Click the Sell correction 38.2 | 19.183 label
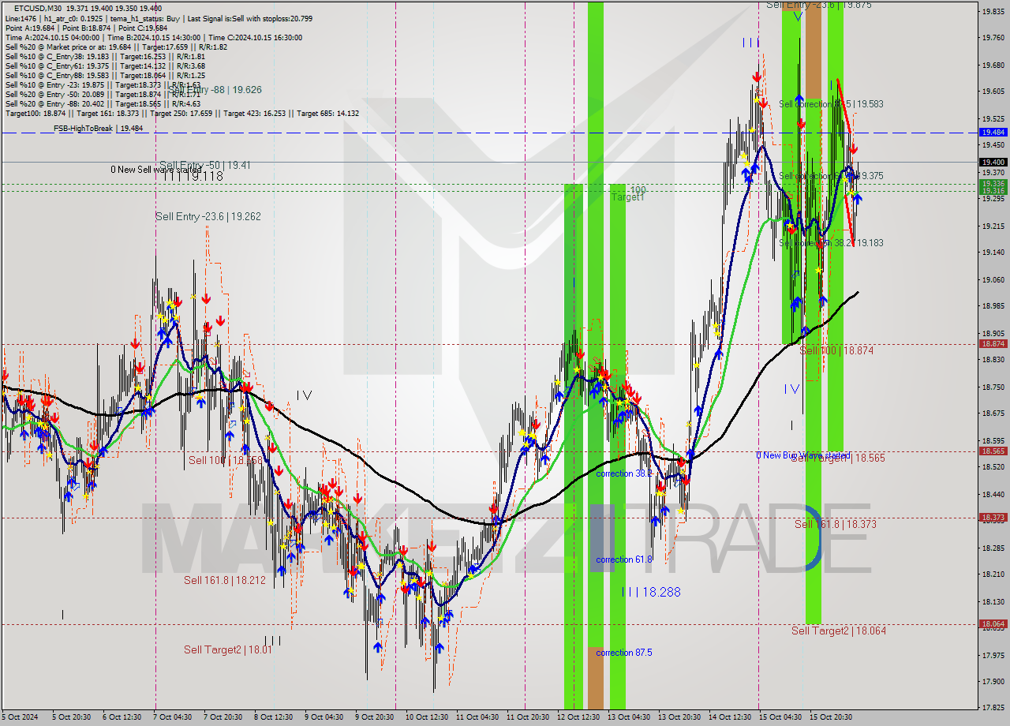The height and width of the screenshot is (726, 1010). [831, 243]
